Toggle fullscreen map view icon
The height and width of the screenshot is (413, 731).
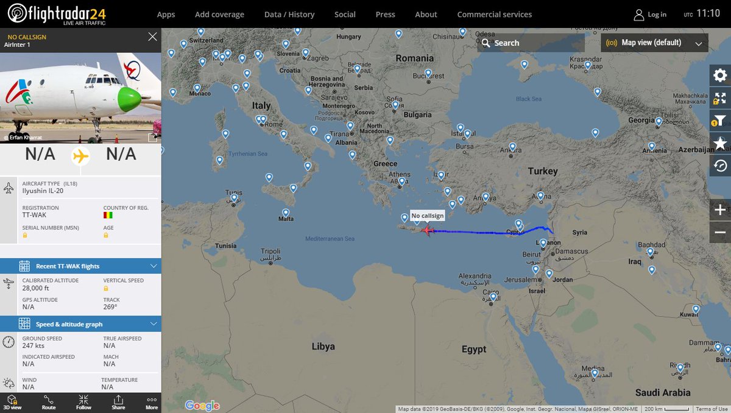720,99
